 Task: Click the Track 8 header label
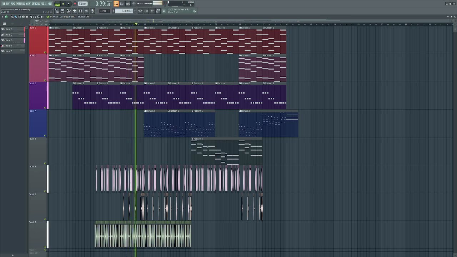tap(33, 222)
